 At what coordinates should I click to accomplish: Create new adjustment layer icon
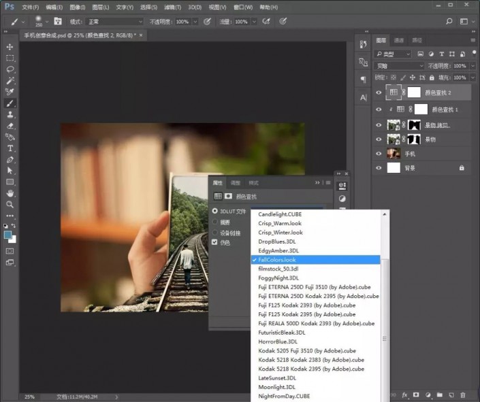click(428, 395)
